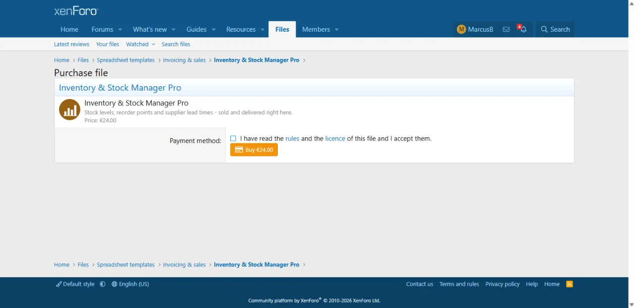
Task: Expand the Guides menu arrow
Action: pyautogui.click(x=214, y=30)
